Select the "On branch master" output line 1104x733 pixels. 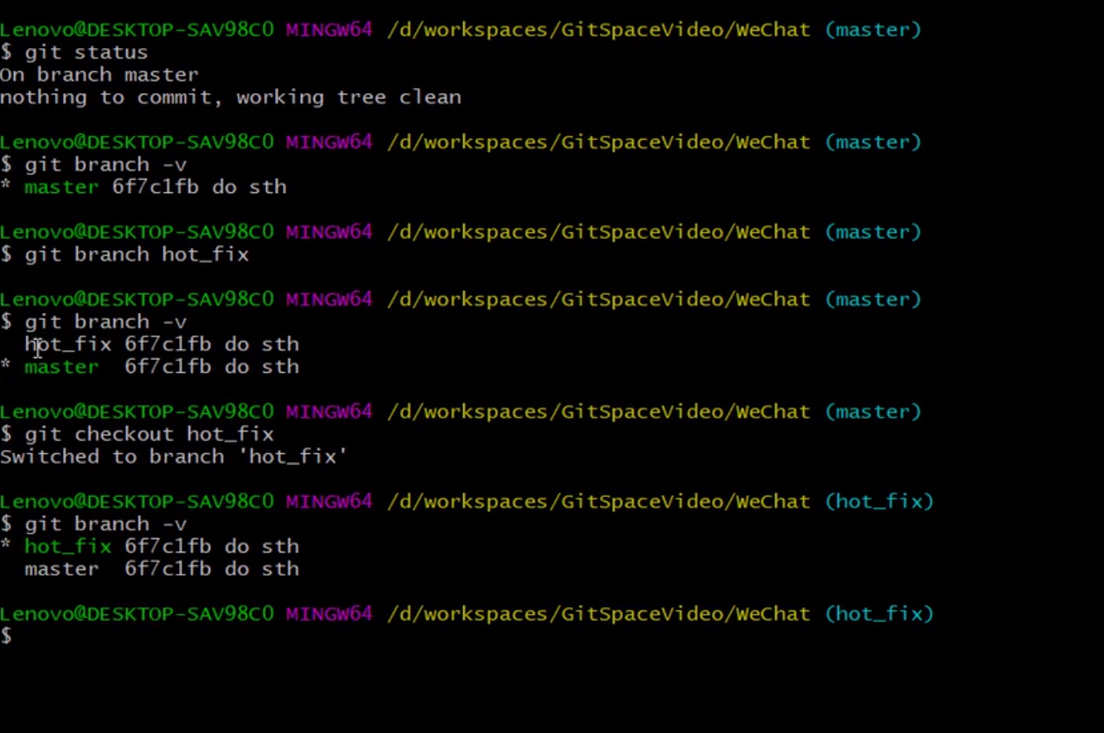[x=99, y=75]
